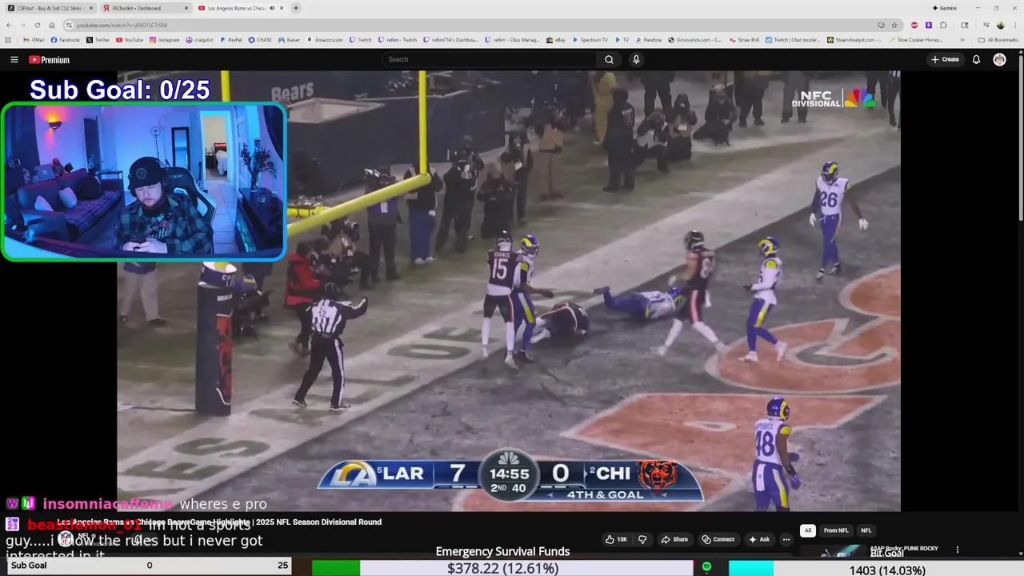Switch to CSFloat Buy & Sell tab
1024x576 pixels.
[x=50, y=8]
